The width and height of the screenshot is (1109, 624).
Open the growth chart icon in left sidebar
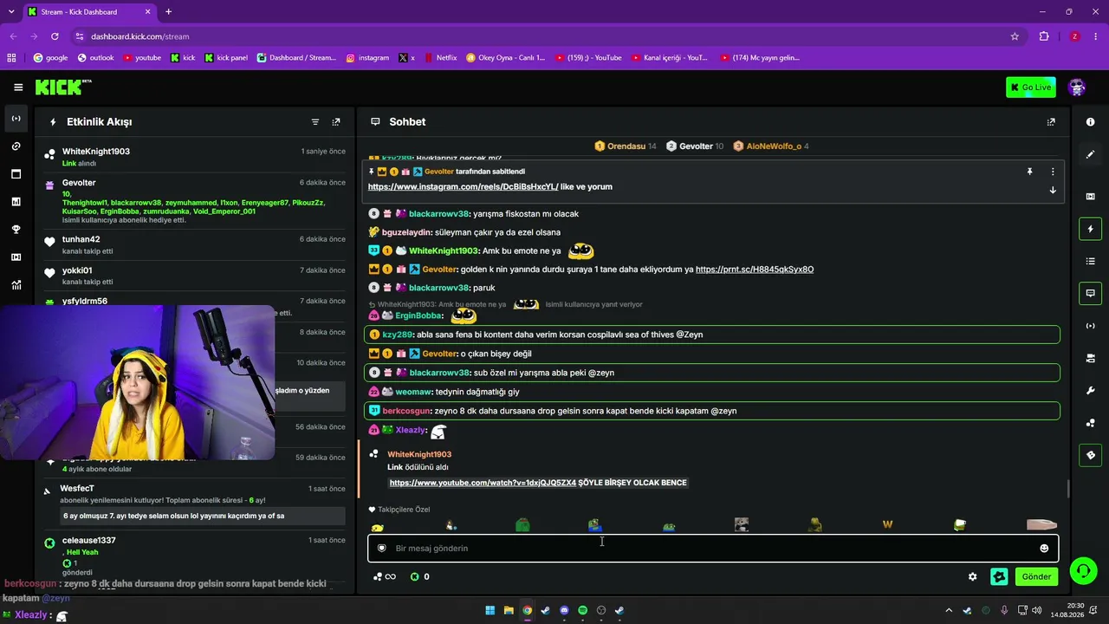16,285
